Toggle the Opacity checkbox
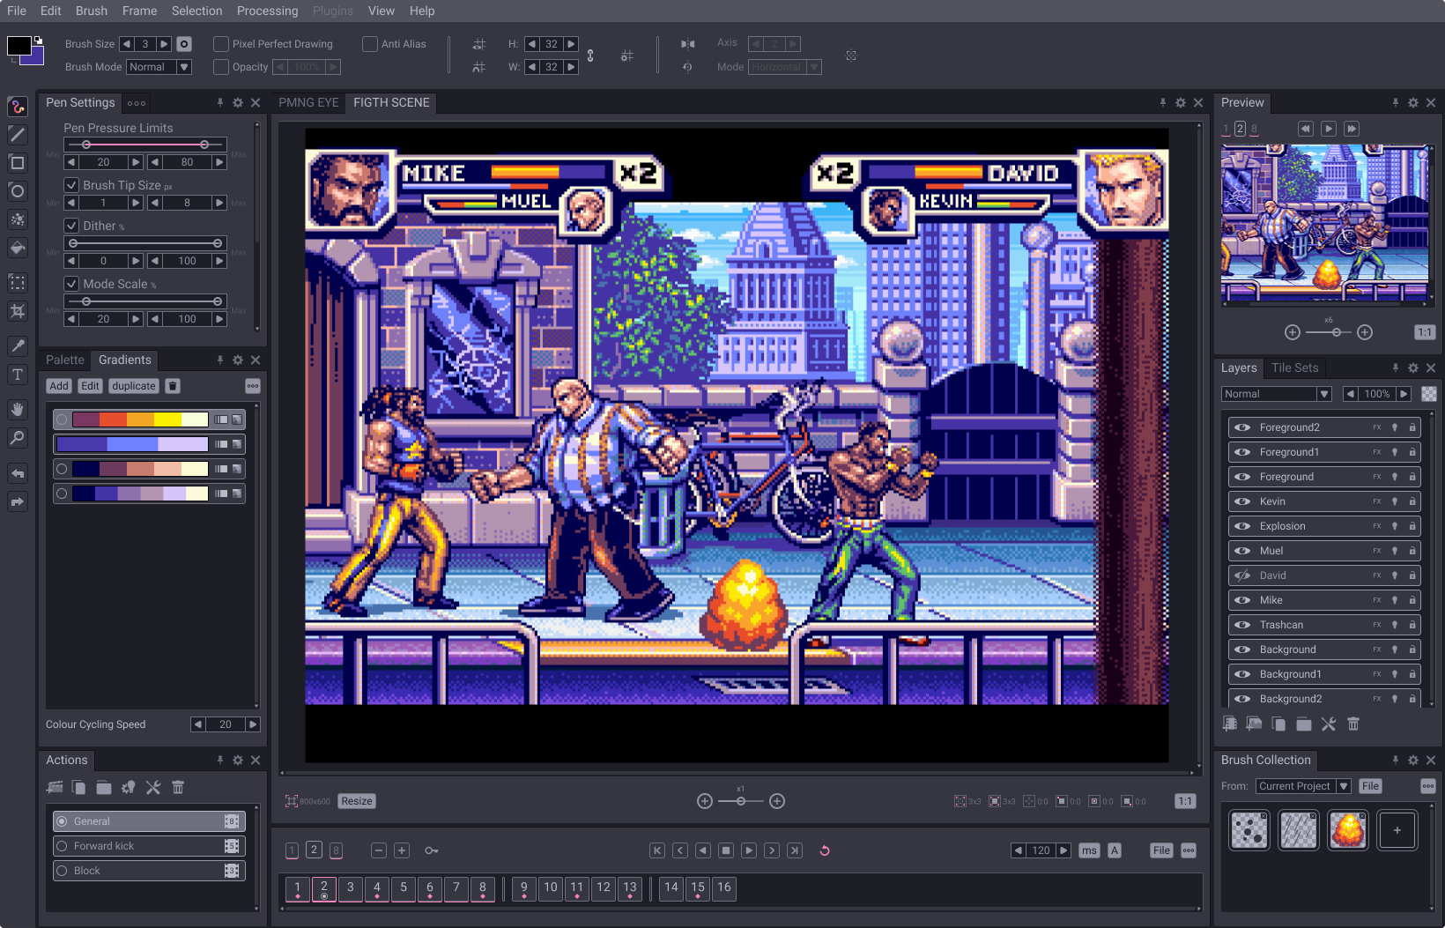Image resolution: width=1445 pixels, height=928 pixels. pyautogui.click(x=221, y=67)
